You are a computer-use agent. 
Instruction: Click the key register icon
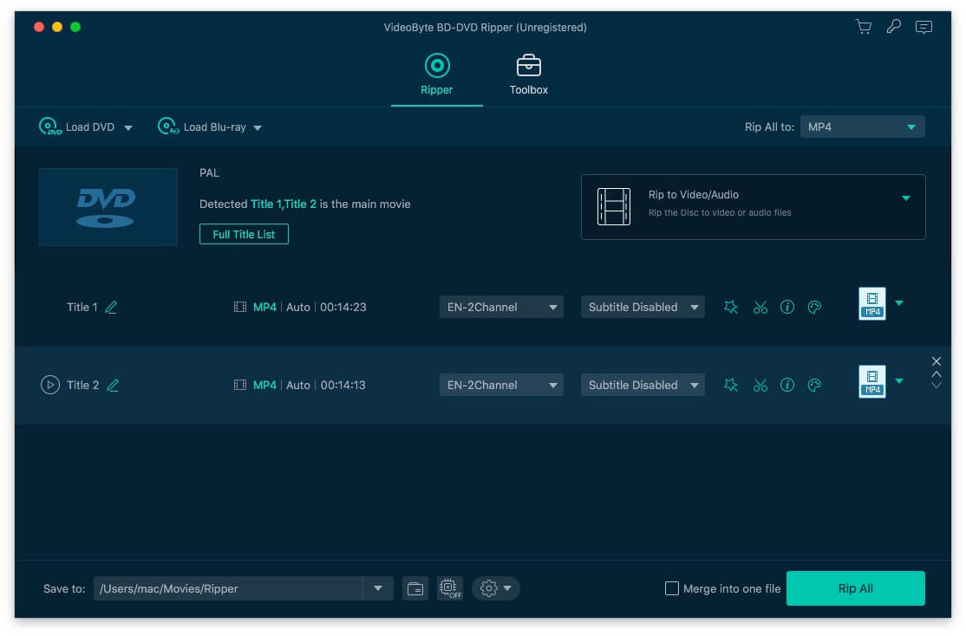coord(893,27)
